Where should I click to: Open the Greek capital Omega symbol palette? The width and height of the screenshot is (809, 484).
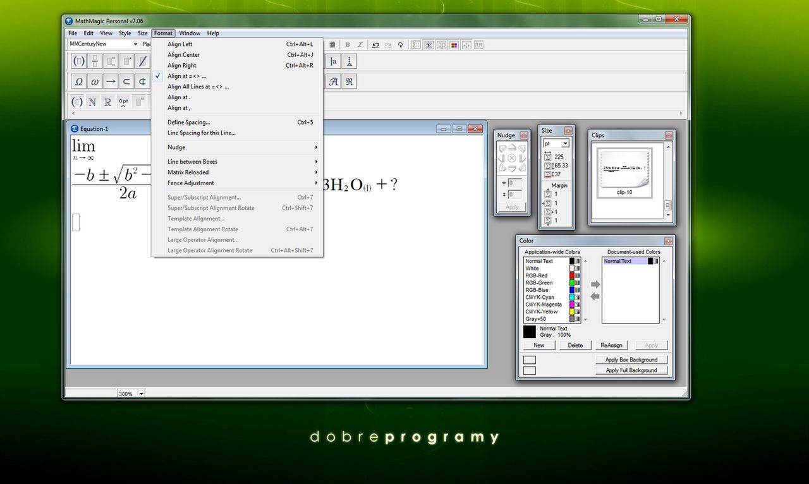pos(78,82)
